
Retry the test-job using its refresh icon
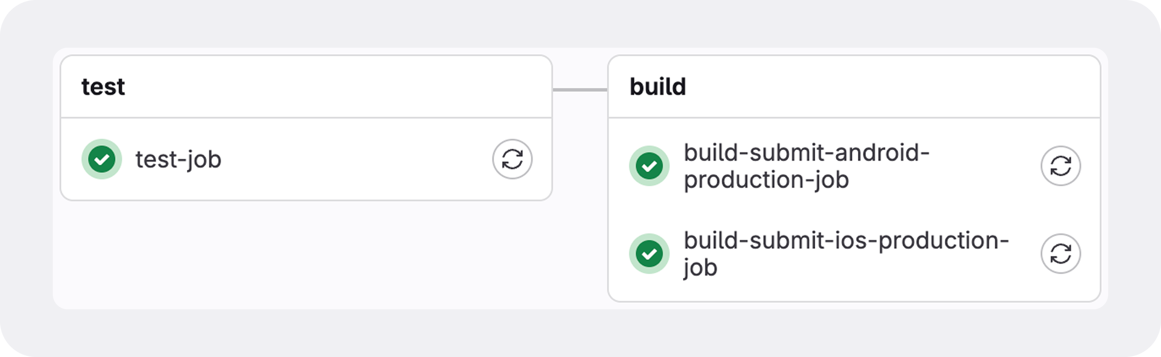pyautogui.click(x=512, y=159)
